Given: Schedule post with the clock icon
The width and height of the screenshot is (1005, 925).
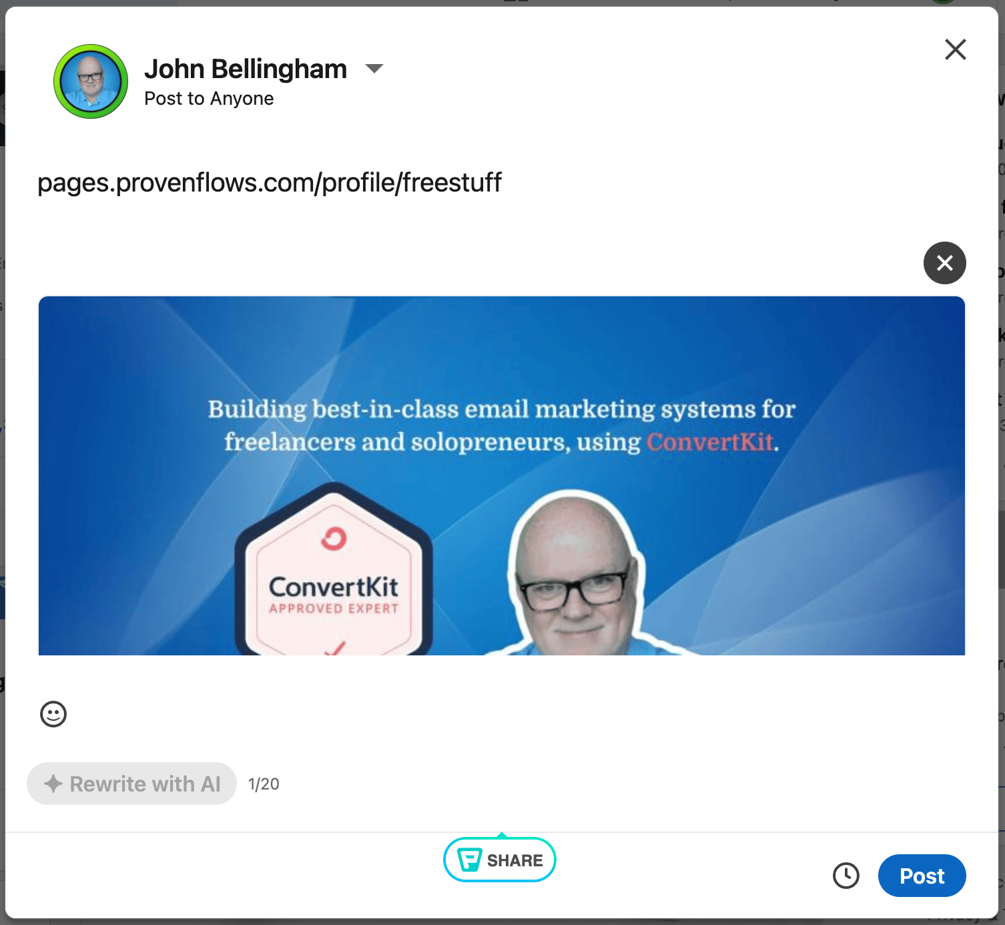Looking at the screenshot, I should point(846,876).
